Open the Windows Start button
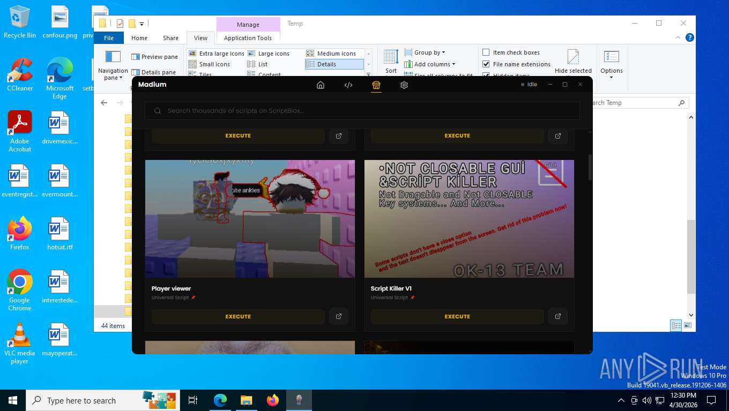This screenshot has height=411, width=729. point(13,400)
